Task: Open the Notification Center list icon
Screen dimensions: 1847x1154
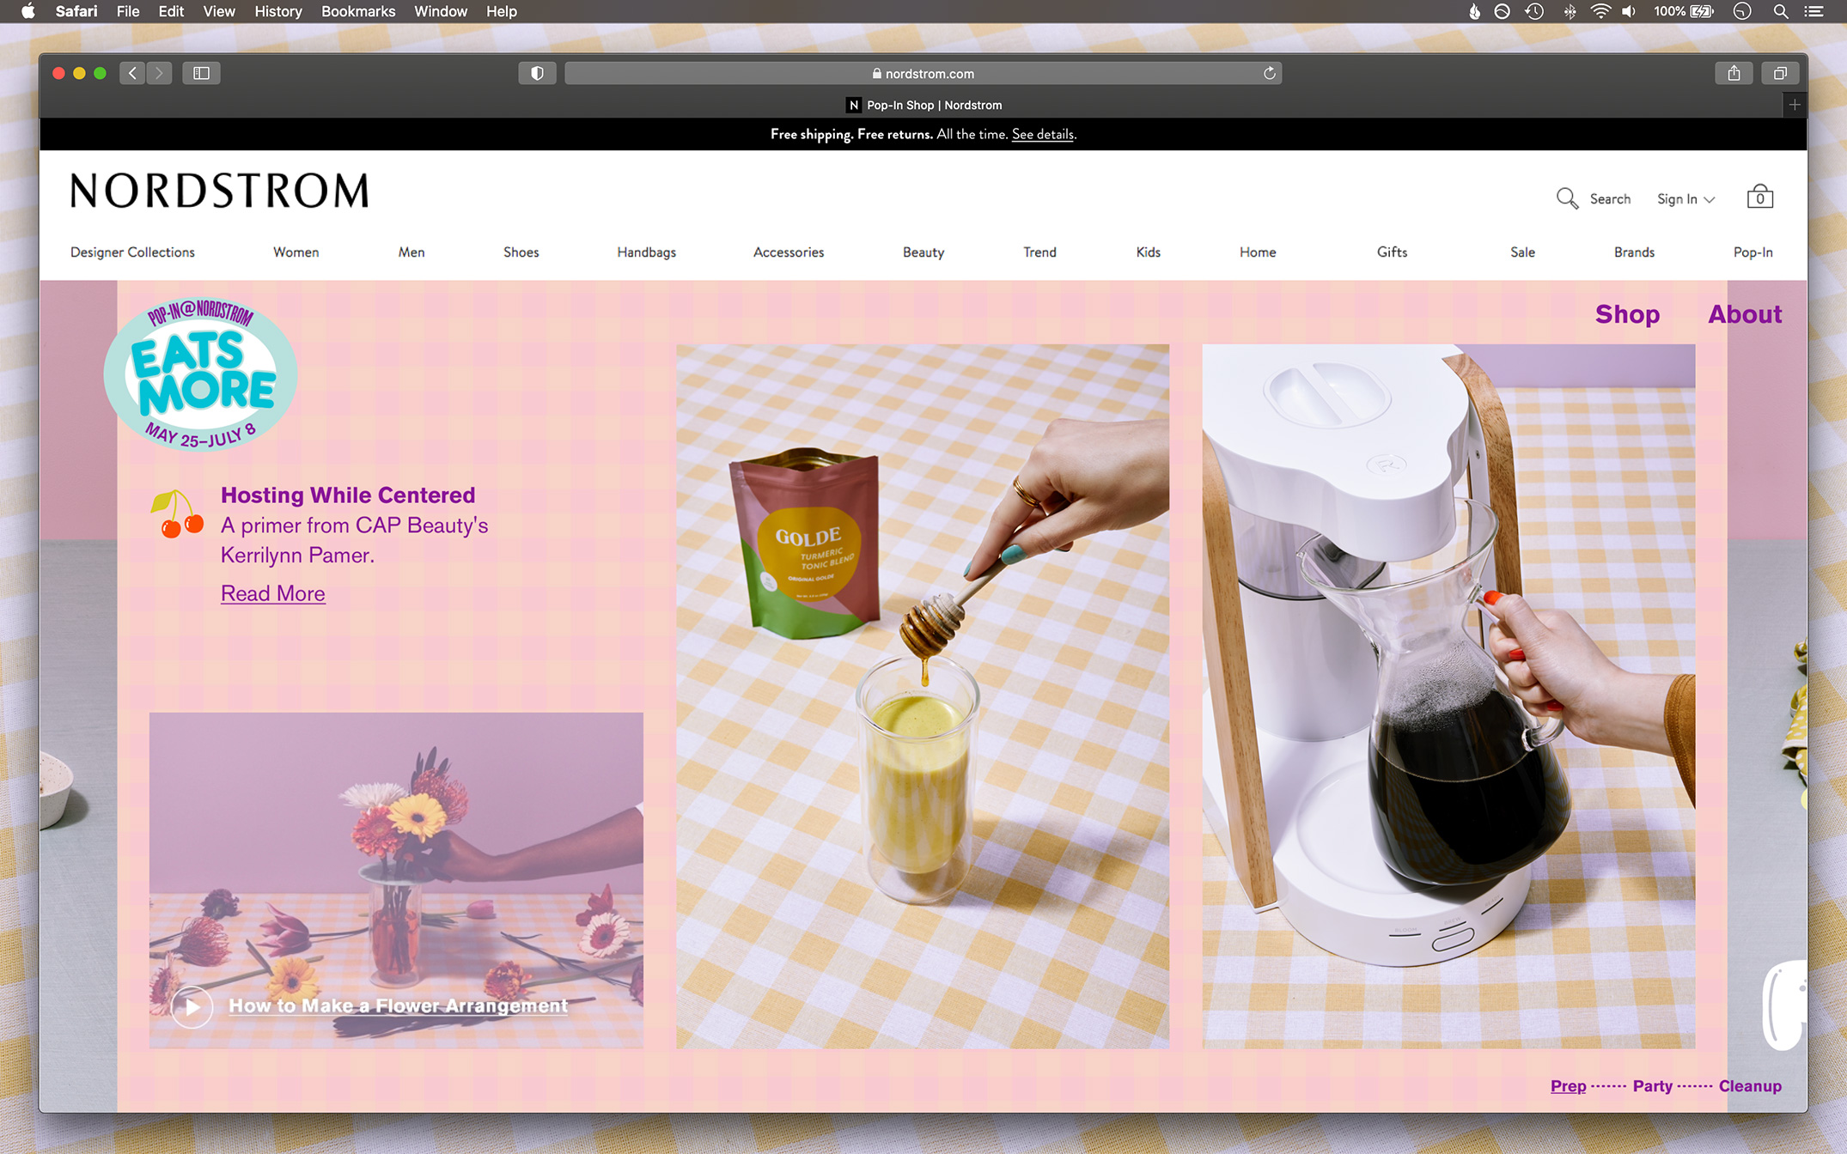Action: pos(1813,11)
